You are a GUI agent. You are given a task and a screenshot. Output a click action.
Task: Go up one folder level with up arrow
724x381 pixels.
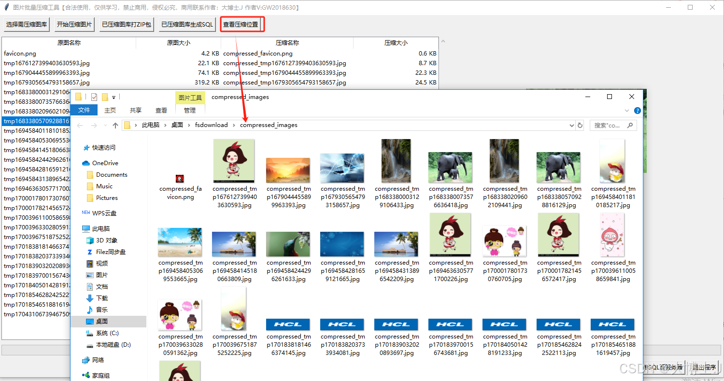(115, 126)
